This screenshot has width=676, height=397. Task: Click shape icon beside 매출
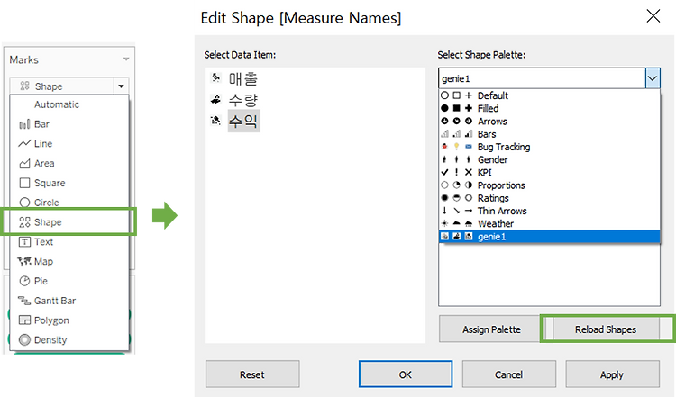pyautogui.click(x=216, y=78)
